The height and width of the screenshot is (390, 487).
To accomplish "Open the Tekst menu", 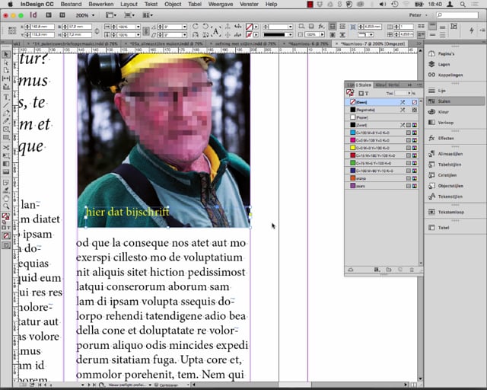I will [151, 4].
